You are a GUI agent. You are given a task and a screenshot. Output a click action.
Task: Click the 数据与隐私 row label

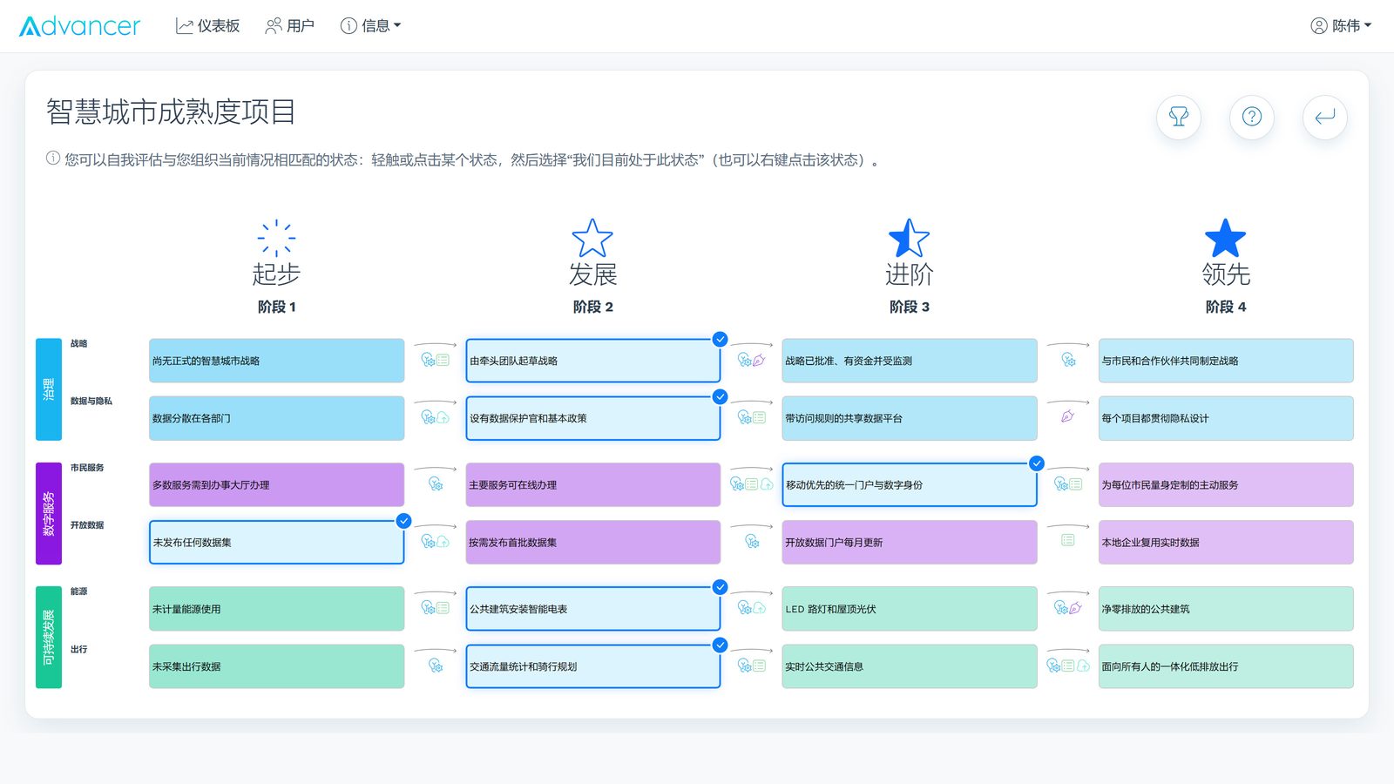91,401
